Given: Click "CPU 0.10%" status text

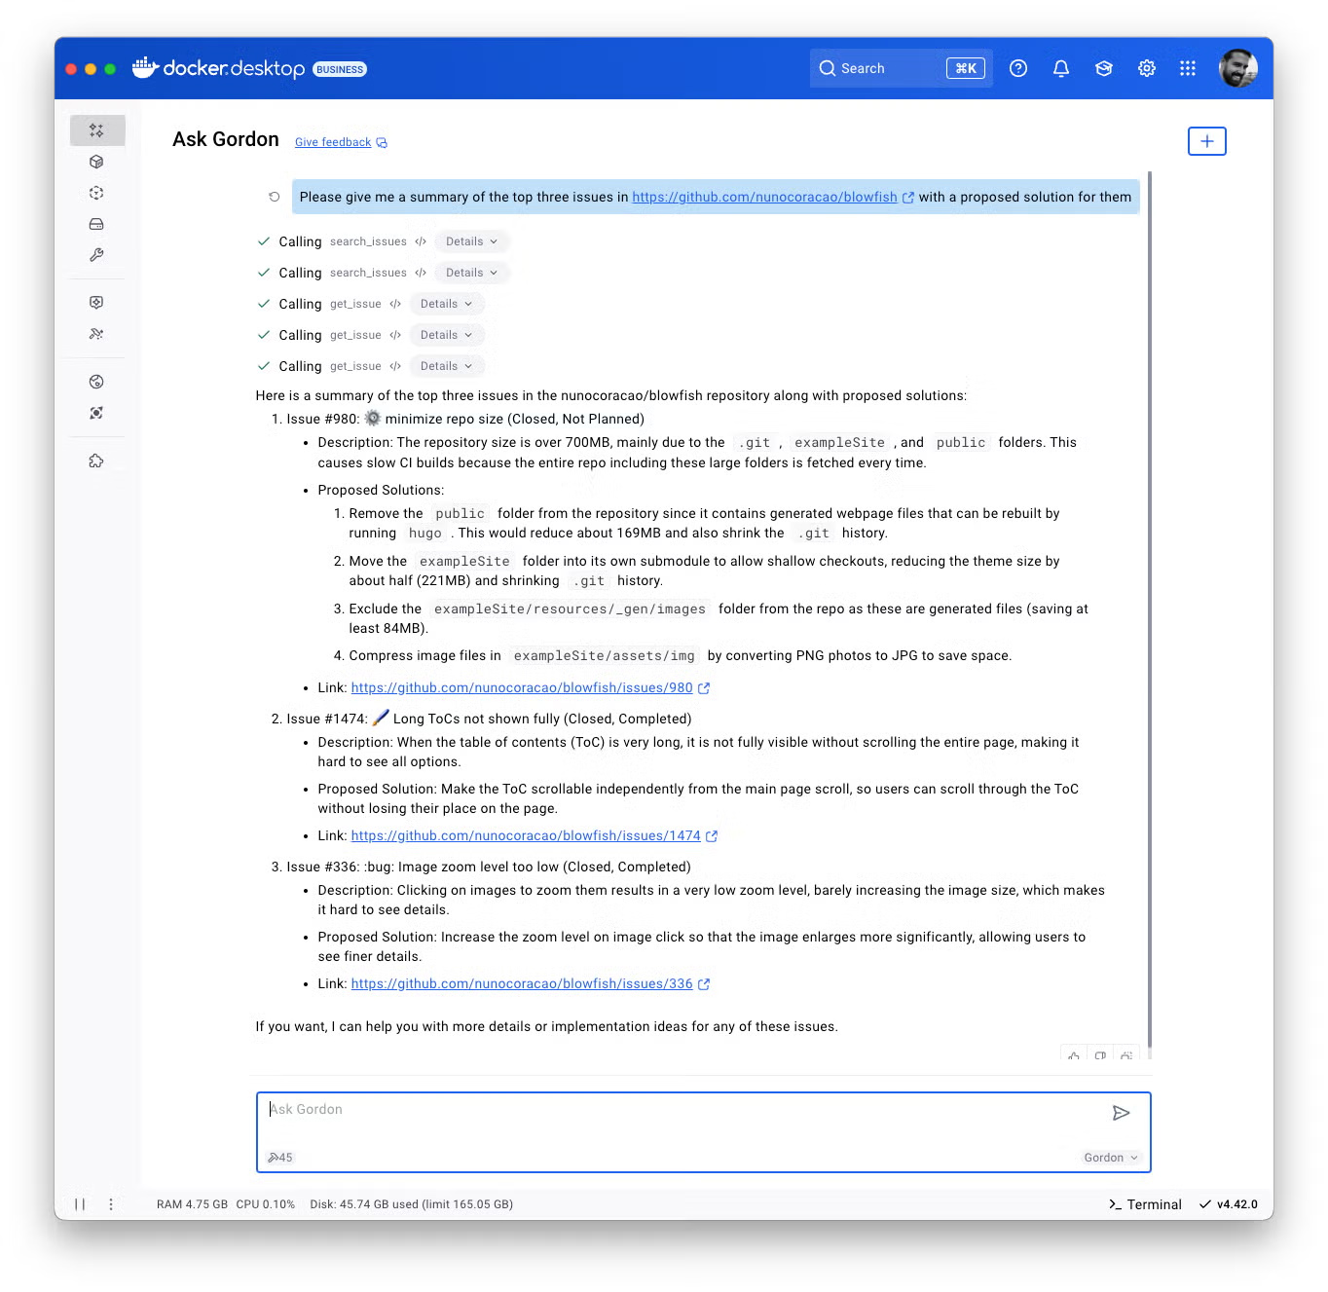Looking at the screenshot, I should coord(265,1204).
